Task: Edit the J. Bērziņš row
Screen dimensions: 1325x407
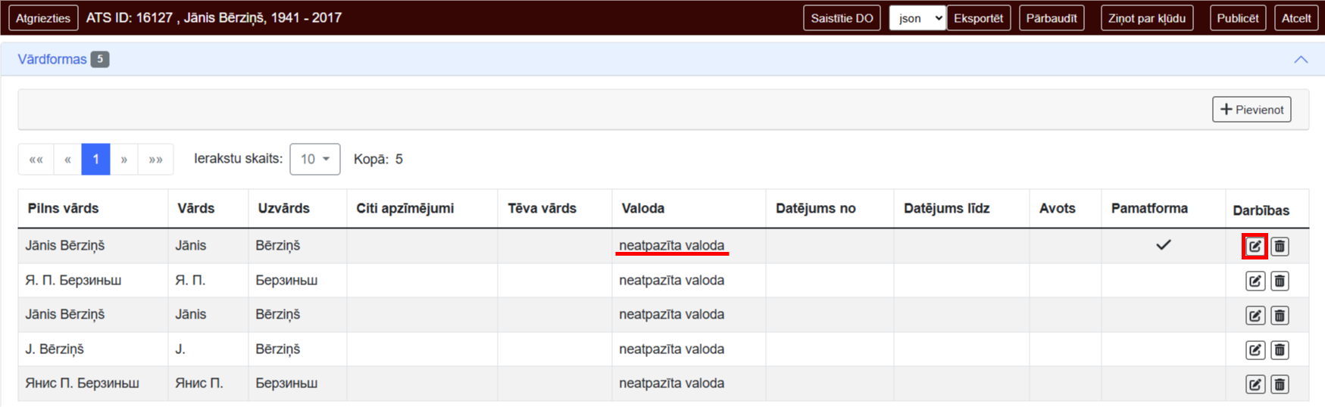Action: pyautogui.click(x=1255, y=350)
